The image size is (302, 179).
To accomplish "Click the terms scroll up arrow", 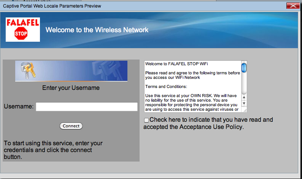I will (244, 97).
